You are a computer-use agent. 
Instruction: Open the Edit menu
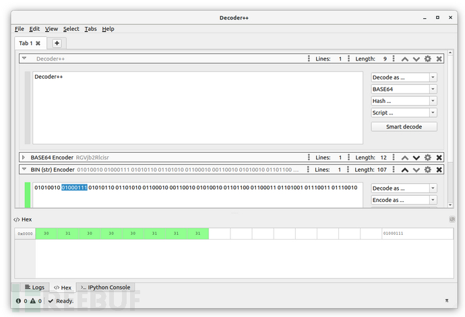click(34, 29)
